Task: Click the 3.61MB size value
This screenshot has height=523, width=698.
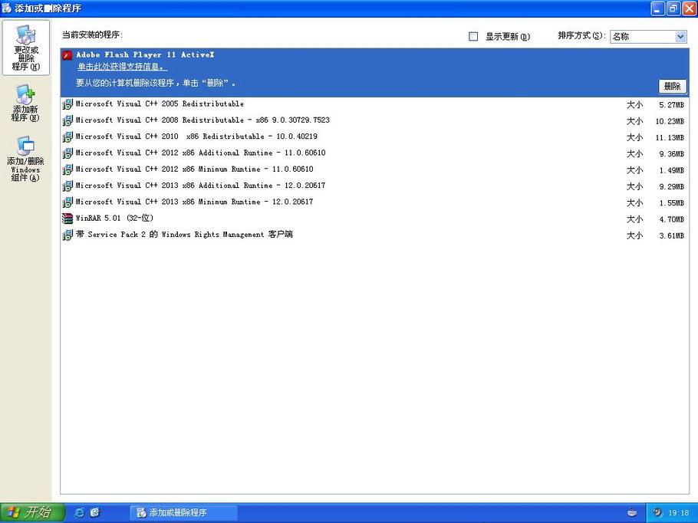Action: coord(671,235)
